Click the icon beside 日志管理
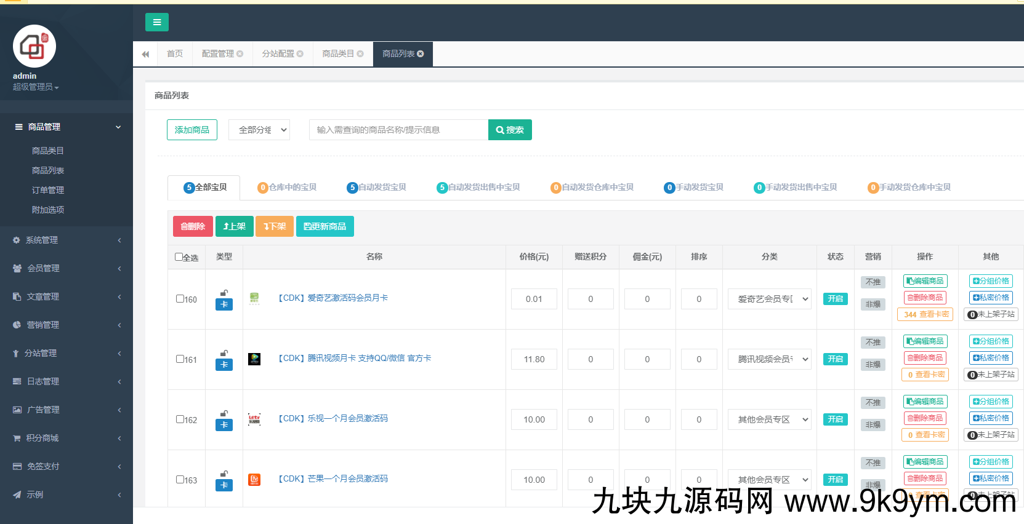This screenshot has width=1024, height=524. (17, 381)
